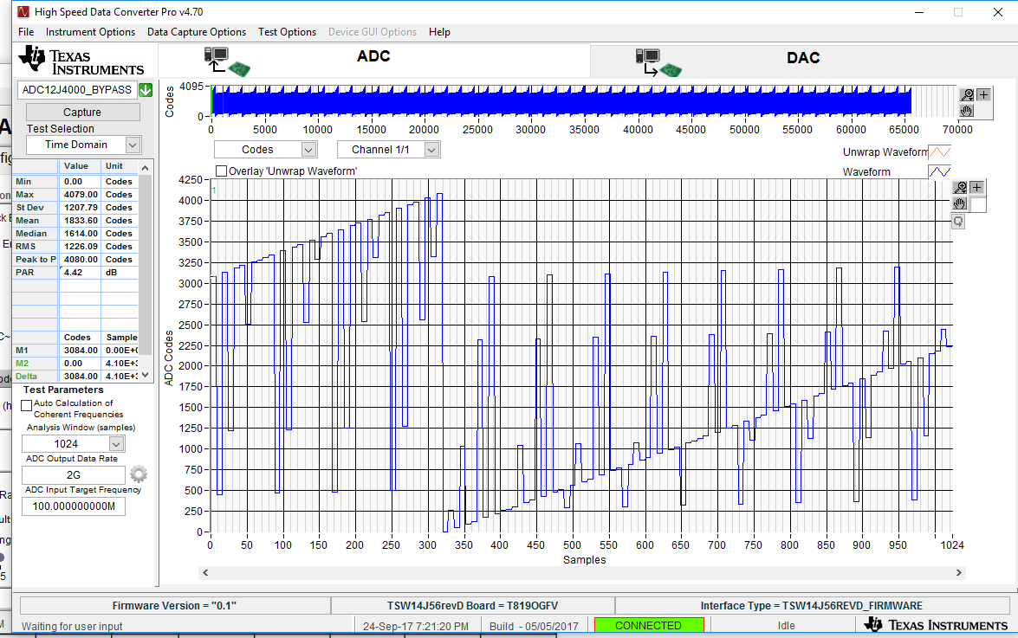Click the ADC tab computer-board icon

(x=227, y=61)
